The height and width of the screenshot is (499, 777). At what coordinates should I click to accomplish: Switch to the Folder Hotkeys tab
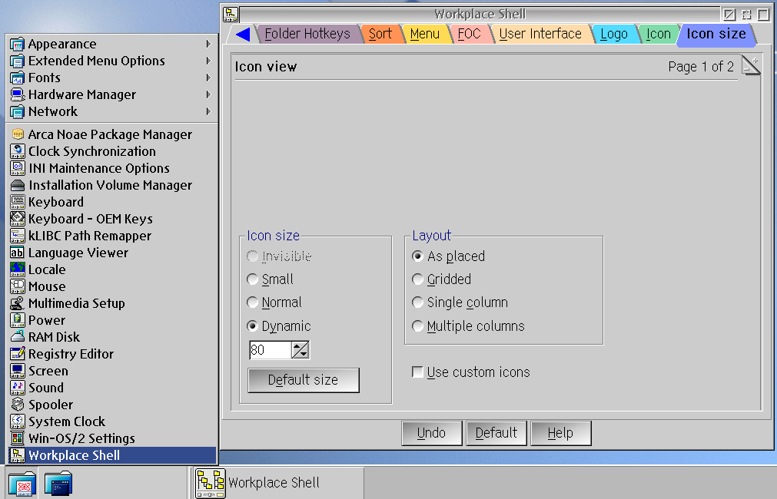[x=307, y=34]
